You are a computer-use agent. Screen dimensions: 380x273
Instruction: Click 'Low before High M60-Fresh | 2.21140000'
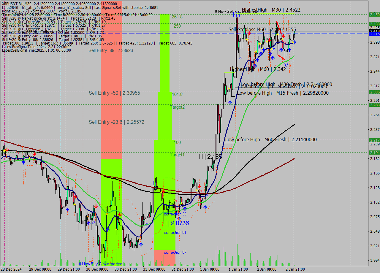[x=271, y=139]
